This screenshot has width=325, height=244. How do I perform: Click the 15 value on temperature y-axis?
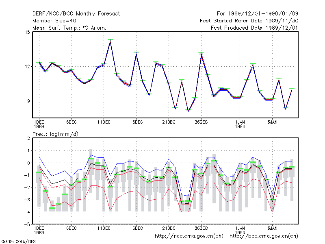point(27,32)
